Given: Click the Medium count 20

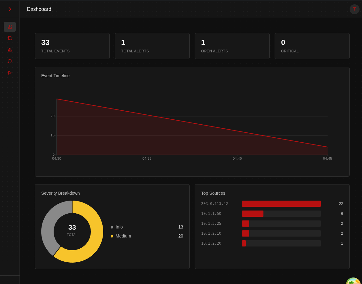Looking at the screenshot, I should [181, 236].
